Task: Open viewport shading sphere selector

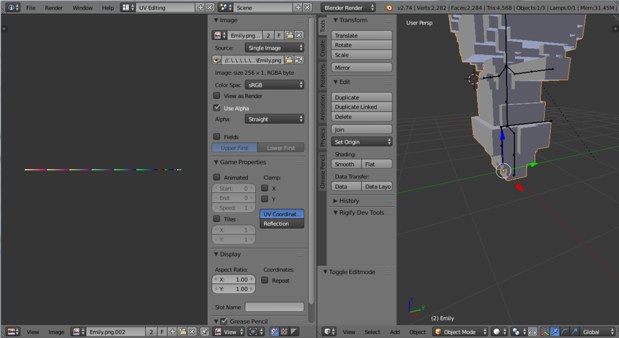Action: (x=499, y=332)
